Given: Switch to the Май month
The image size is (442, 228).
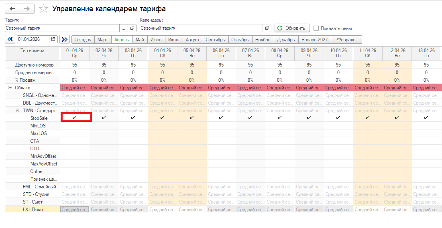Looking at the screenshot, I should (140, 40).
